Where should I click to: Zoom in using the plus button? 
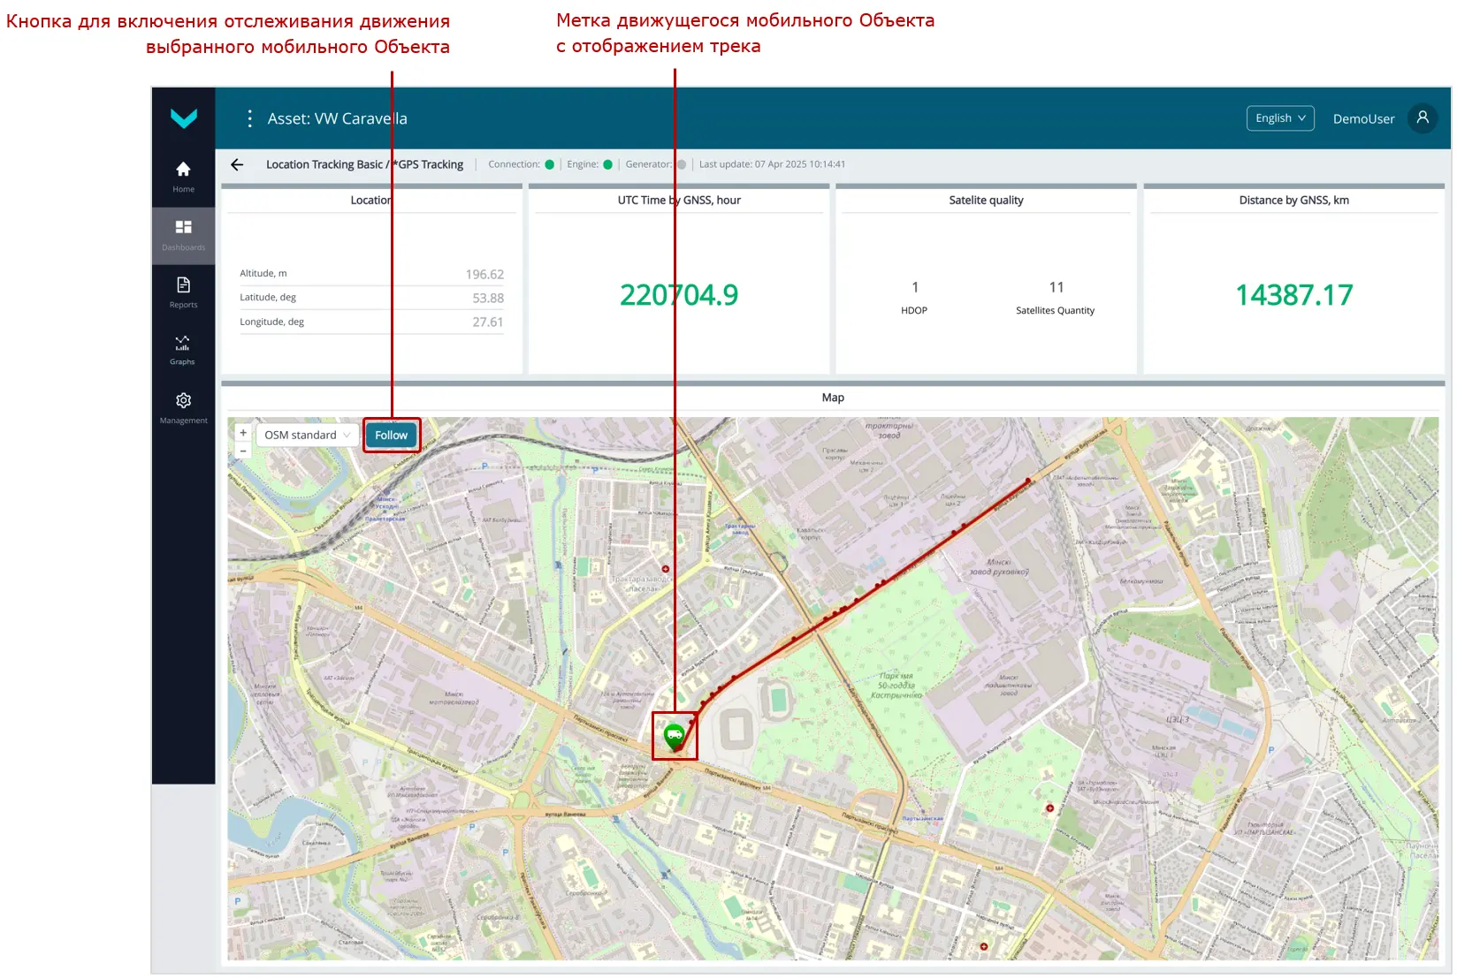click(242, 433)
